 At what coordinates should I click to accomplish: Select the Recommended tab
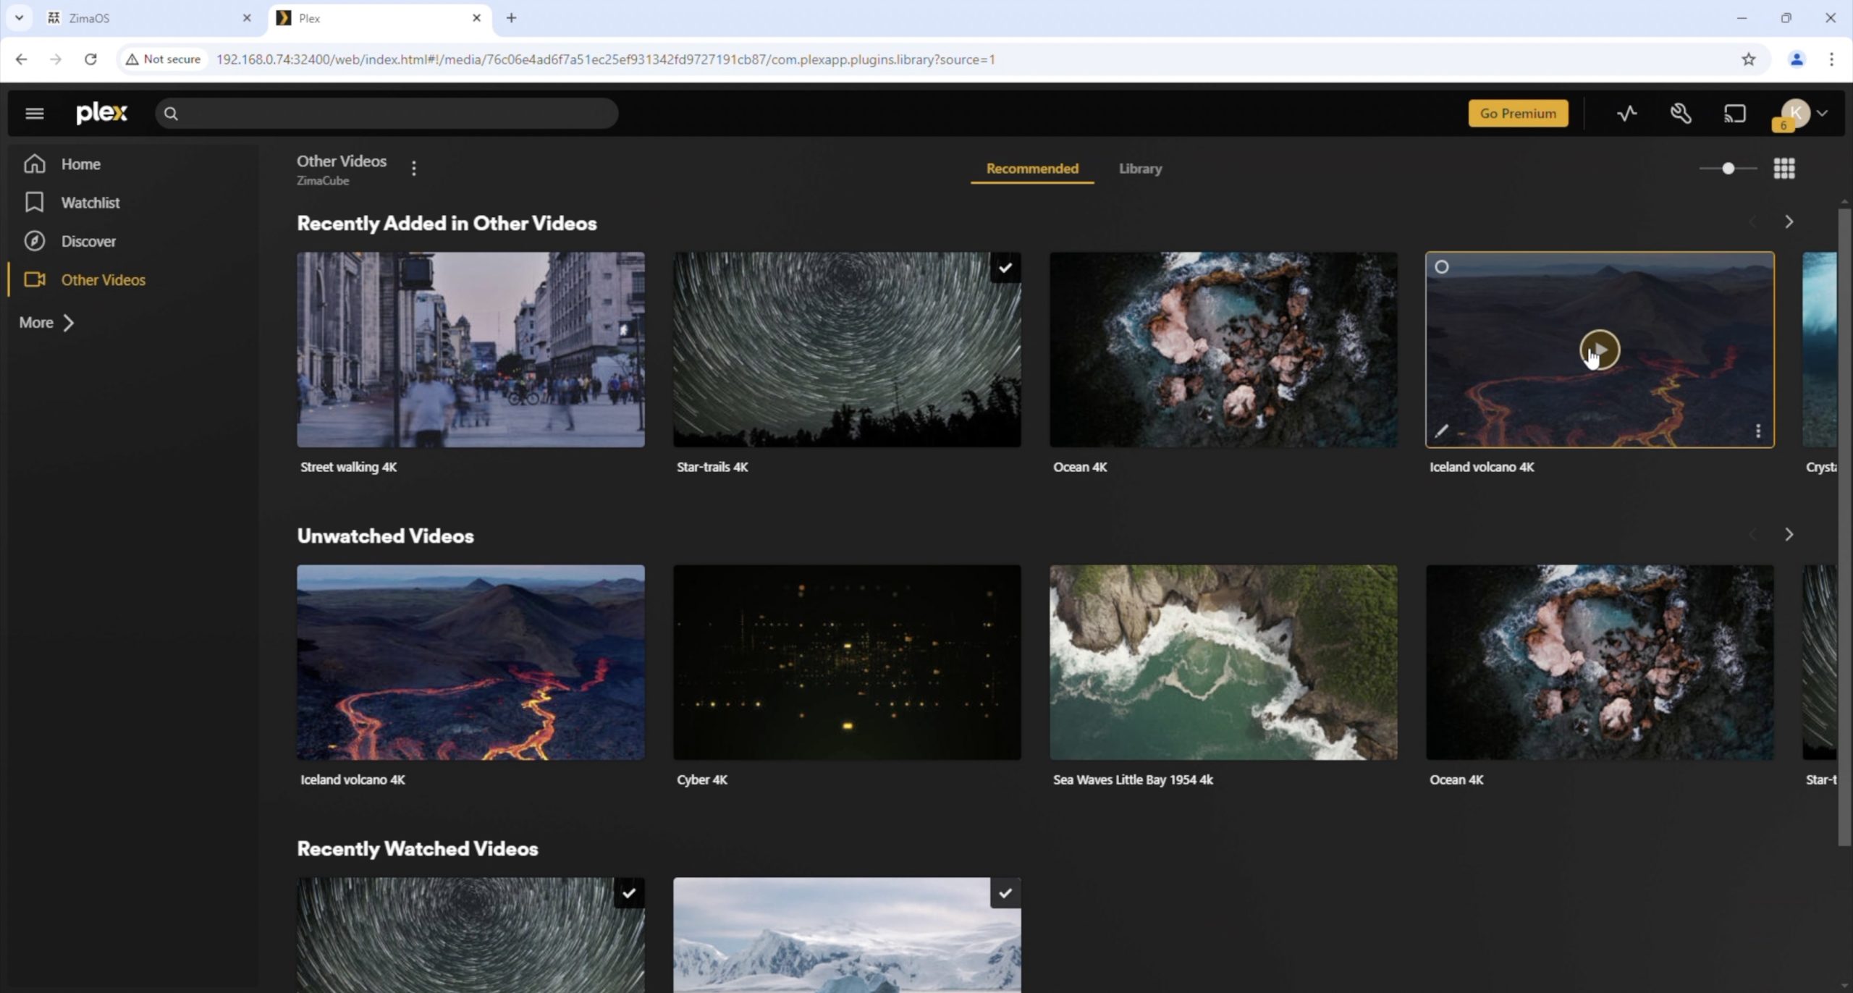(1031, 169)
